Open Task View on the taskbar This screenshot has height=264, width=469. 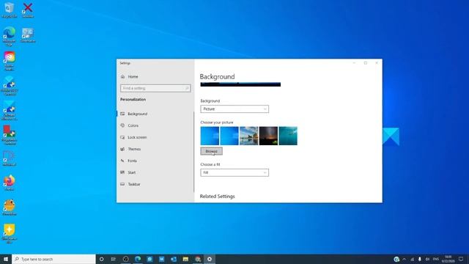(114, 259)
